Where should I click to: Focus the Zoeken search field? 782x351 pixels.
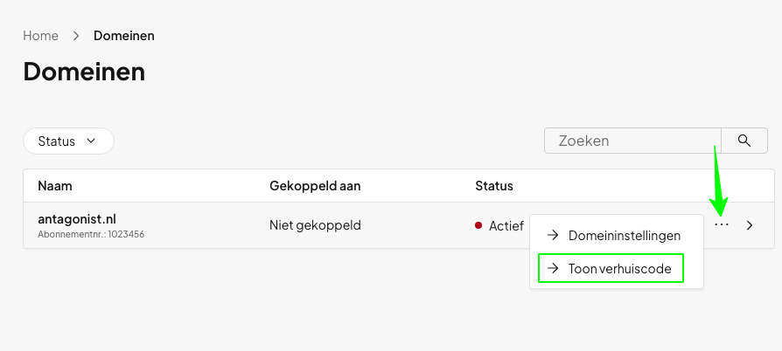630,141
